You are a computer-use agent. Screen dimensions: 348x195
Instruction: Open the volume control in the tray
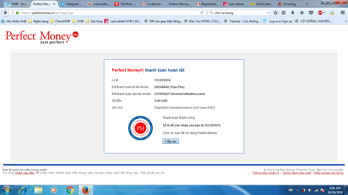[310, 190]
